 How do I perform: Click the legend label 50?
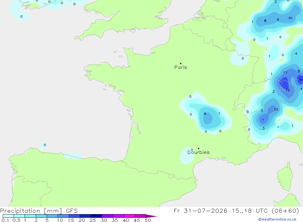[x=148, y=220]
